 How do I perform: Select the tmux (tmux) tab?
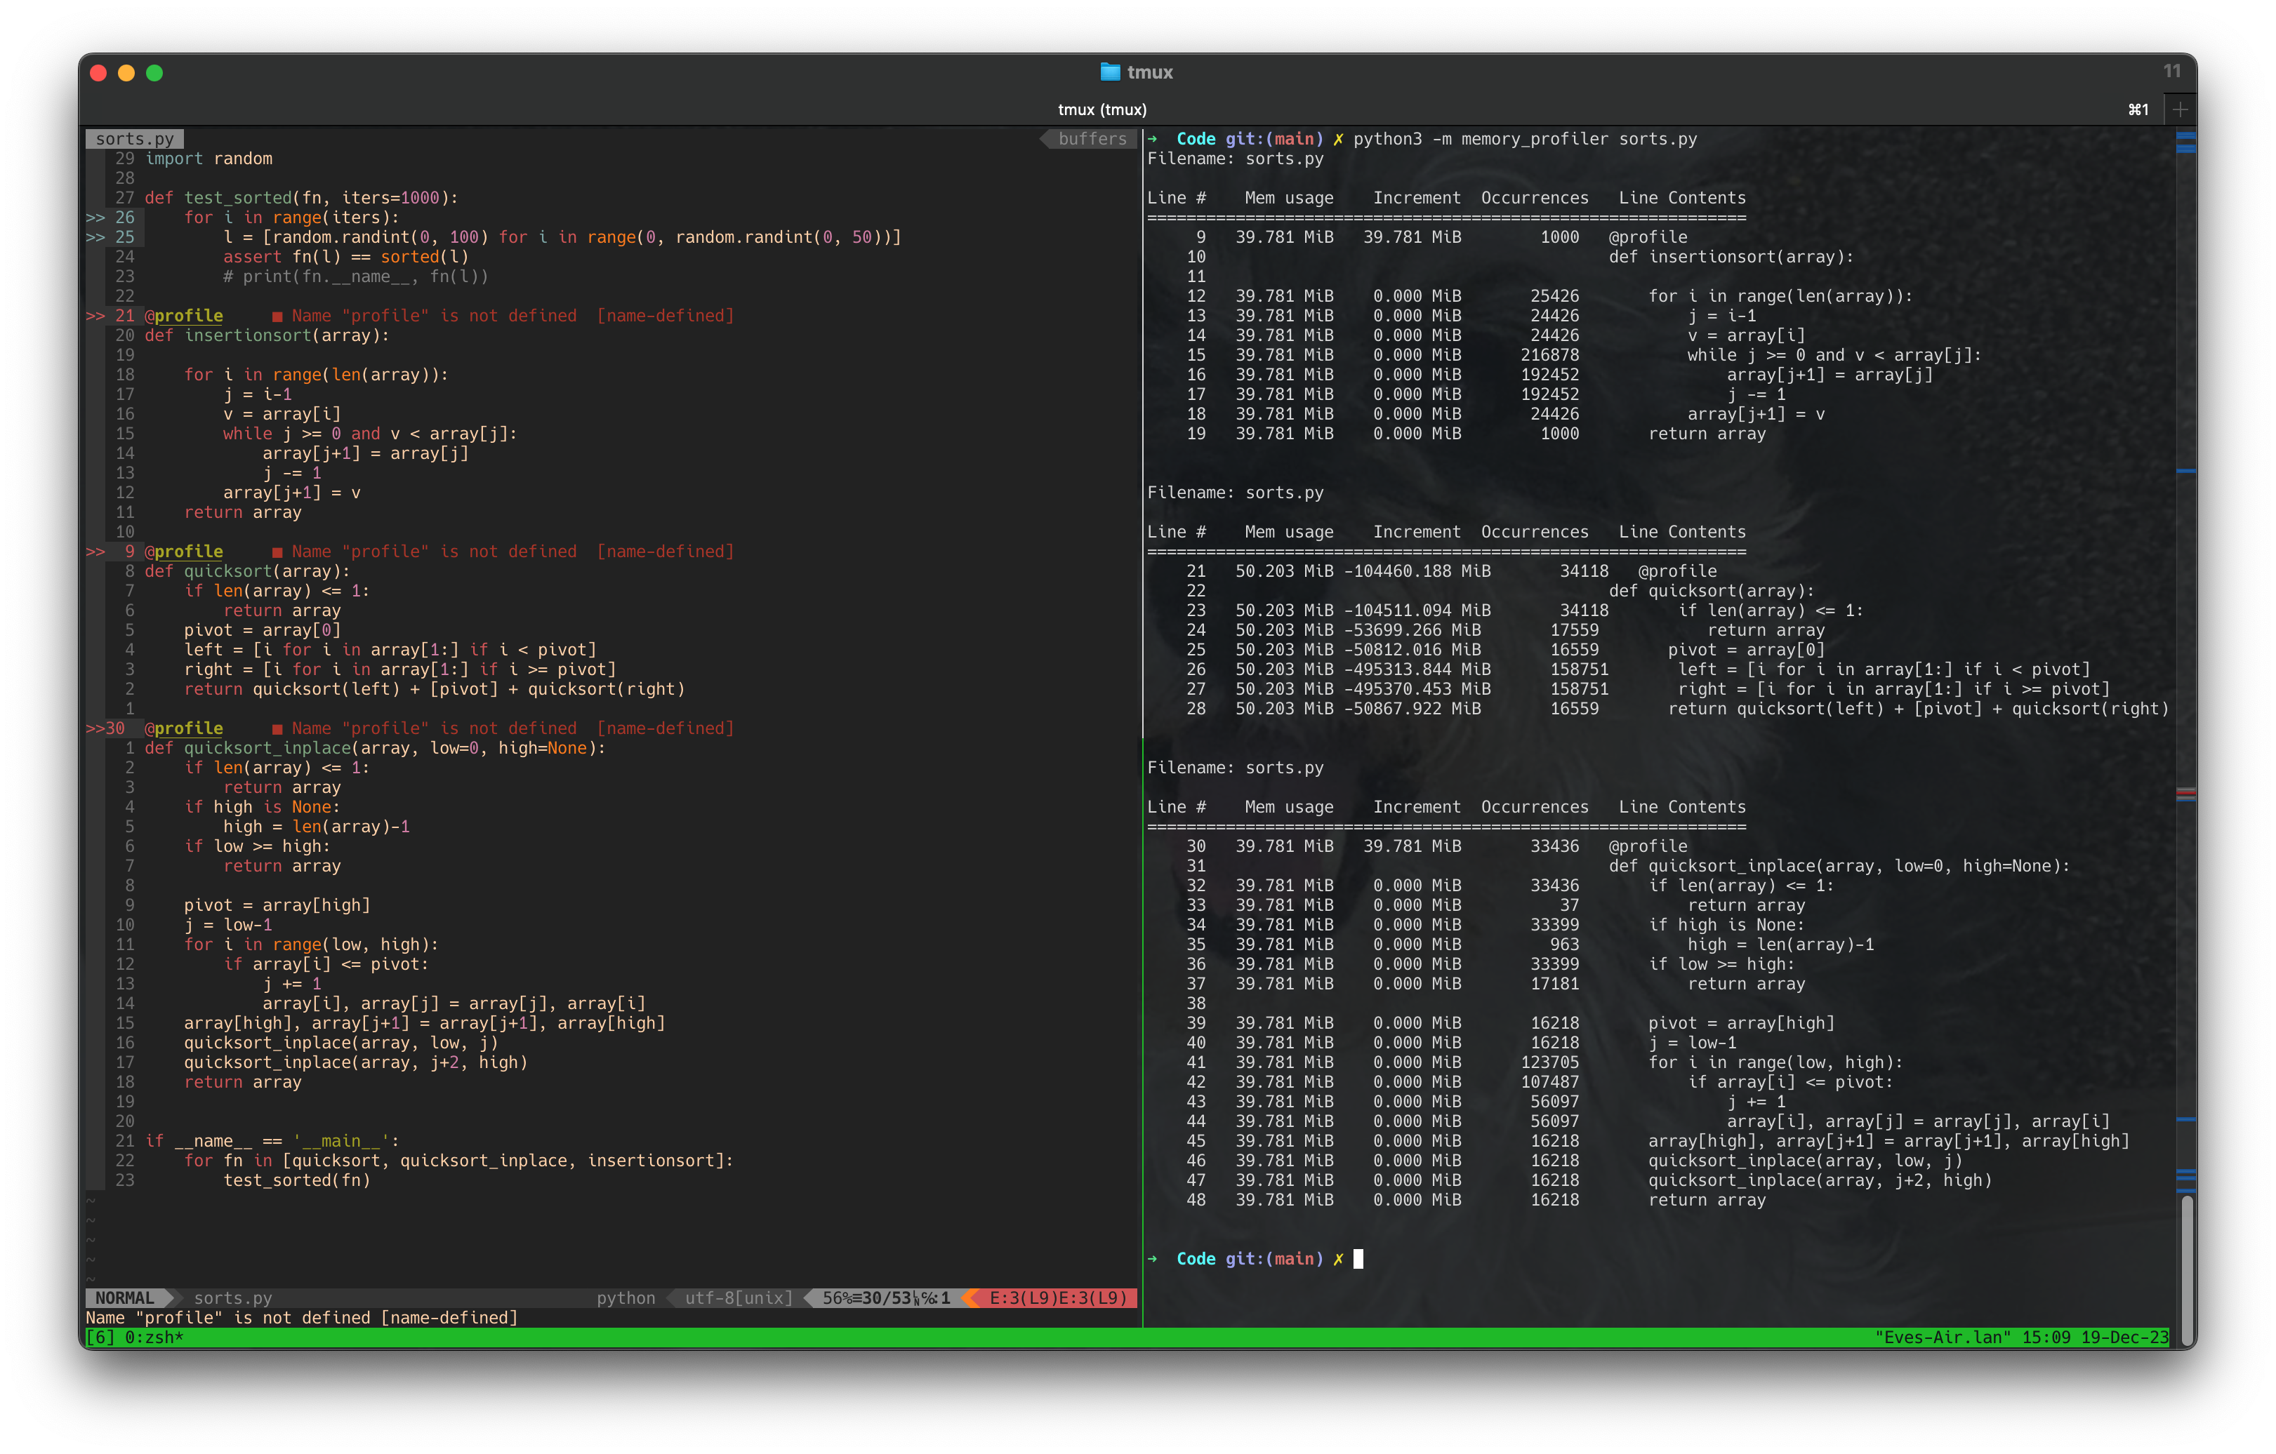tap(1102, 109)
